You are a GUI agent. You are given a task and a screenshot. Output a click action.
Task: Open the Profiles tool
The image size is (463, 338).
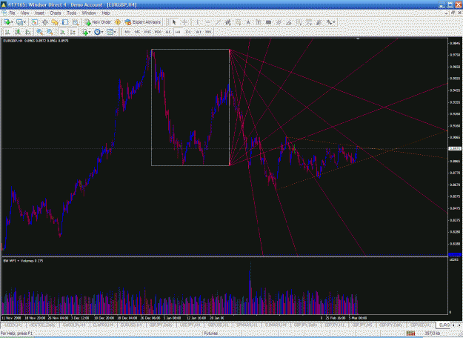pos(19,22)
